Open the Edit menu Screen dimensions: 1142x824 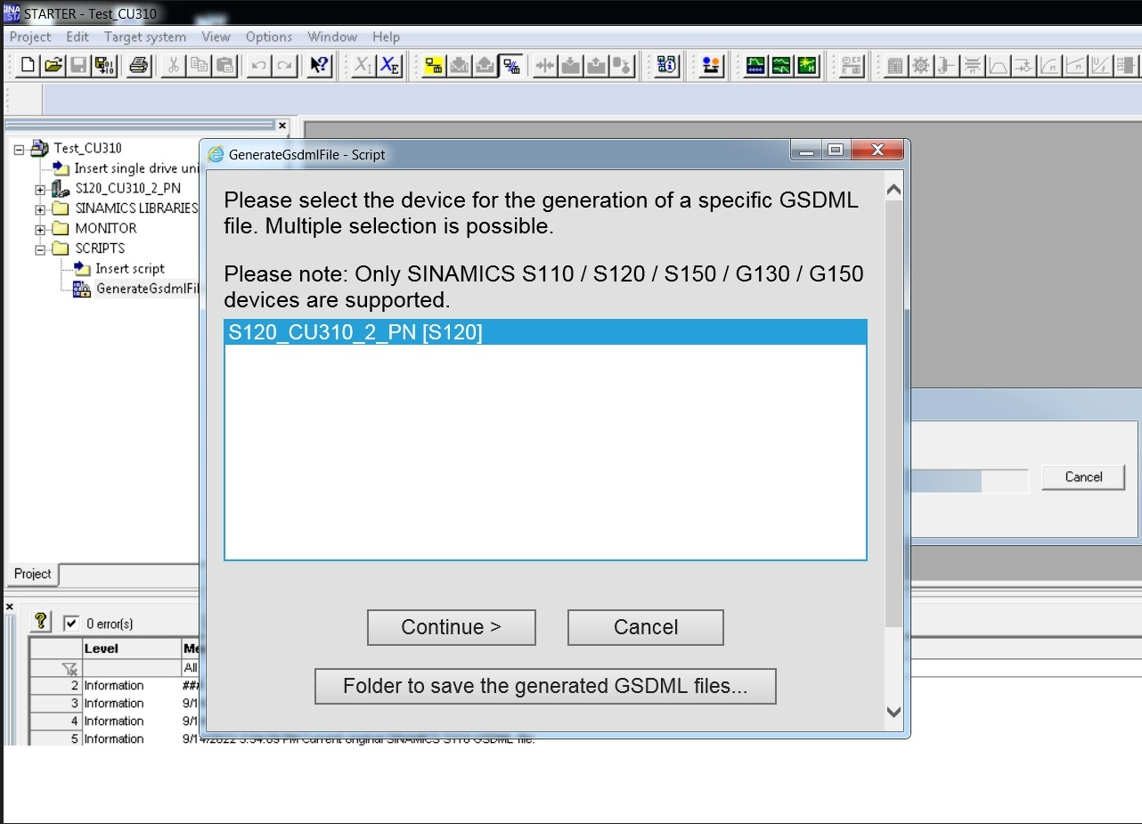click(77, 37)
